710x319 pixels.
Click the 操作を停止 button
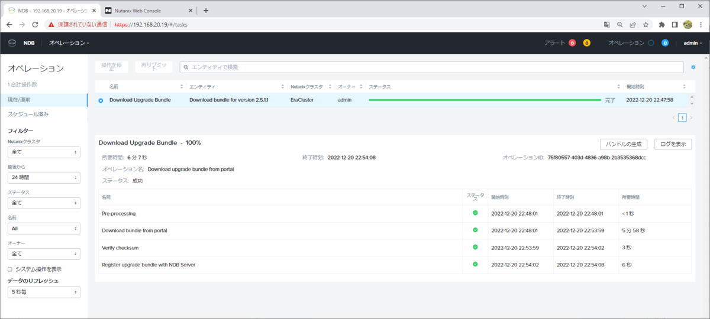point(112,67)
